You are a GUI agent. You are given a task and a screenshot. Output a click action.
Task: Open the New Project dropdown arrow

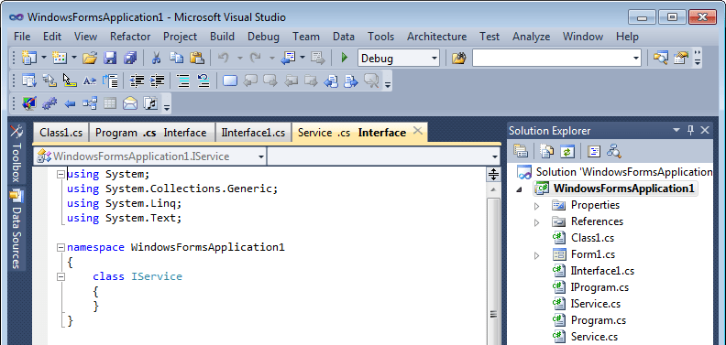[44, 58]
